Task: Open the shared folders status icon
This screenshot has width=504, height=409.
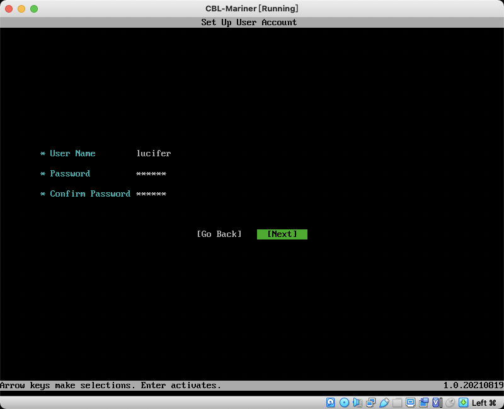Action: (397, 402)
